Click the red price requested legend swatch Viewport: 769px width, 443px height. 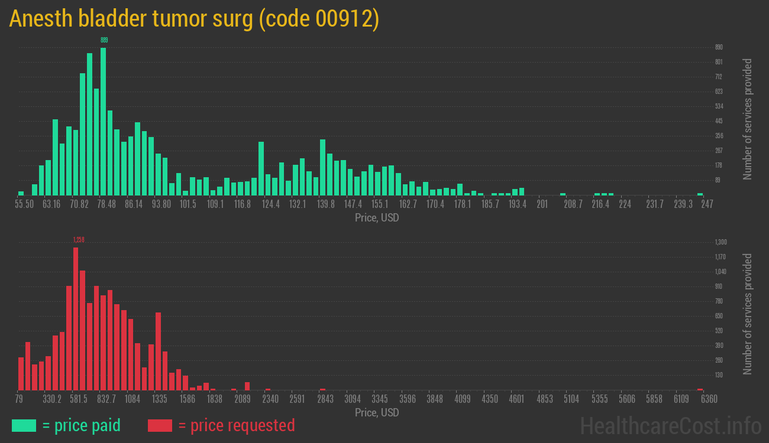coord(160,425)
